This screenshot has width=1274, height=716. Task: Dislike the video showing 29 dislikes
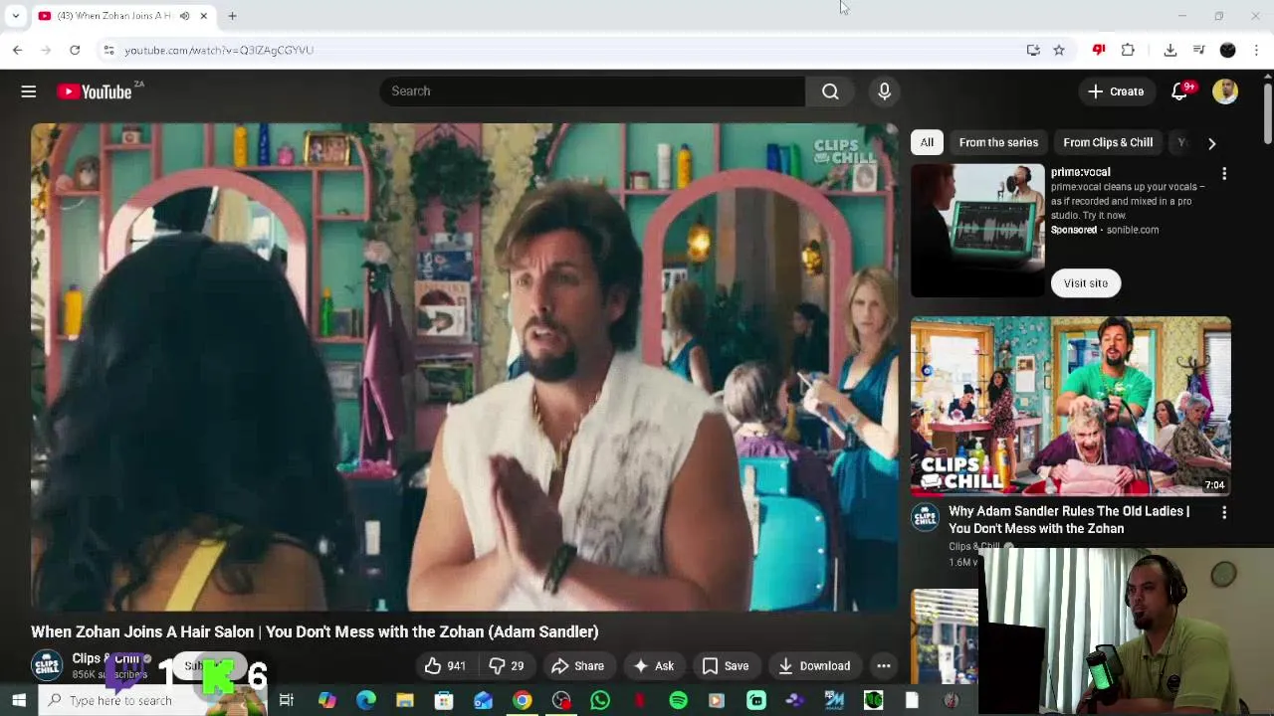pyautogui.click(x=507, y=666)
